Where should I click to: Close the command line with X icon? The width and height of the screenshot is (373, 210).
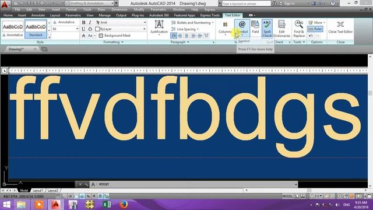click(x=80, y=184)
